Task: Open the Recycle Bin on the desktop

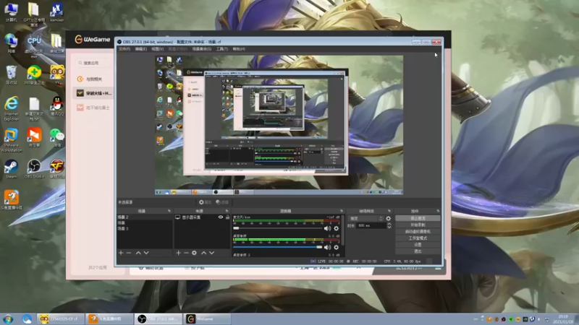Action: coord(11,74)
